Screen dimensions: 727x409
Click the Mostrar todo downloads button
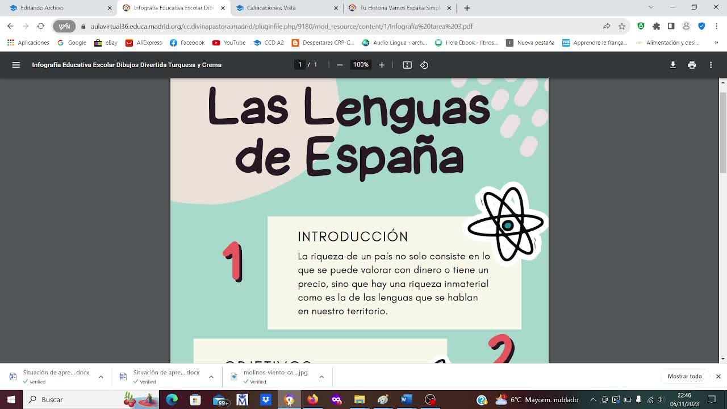684,377
